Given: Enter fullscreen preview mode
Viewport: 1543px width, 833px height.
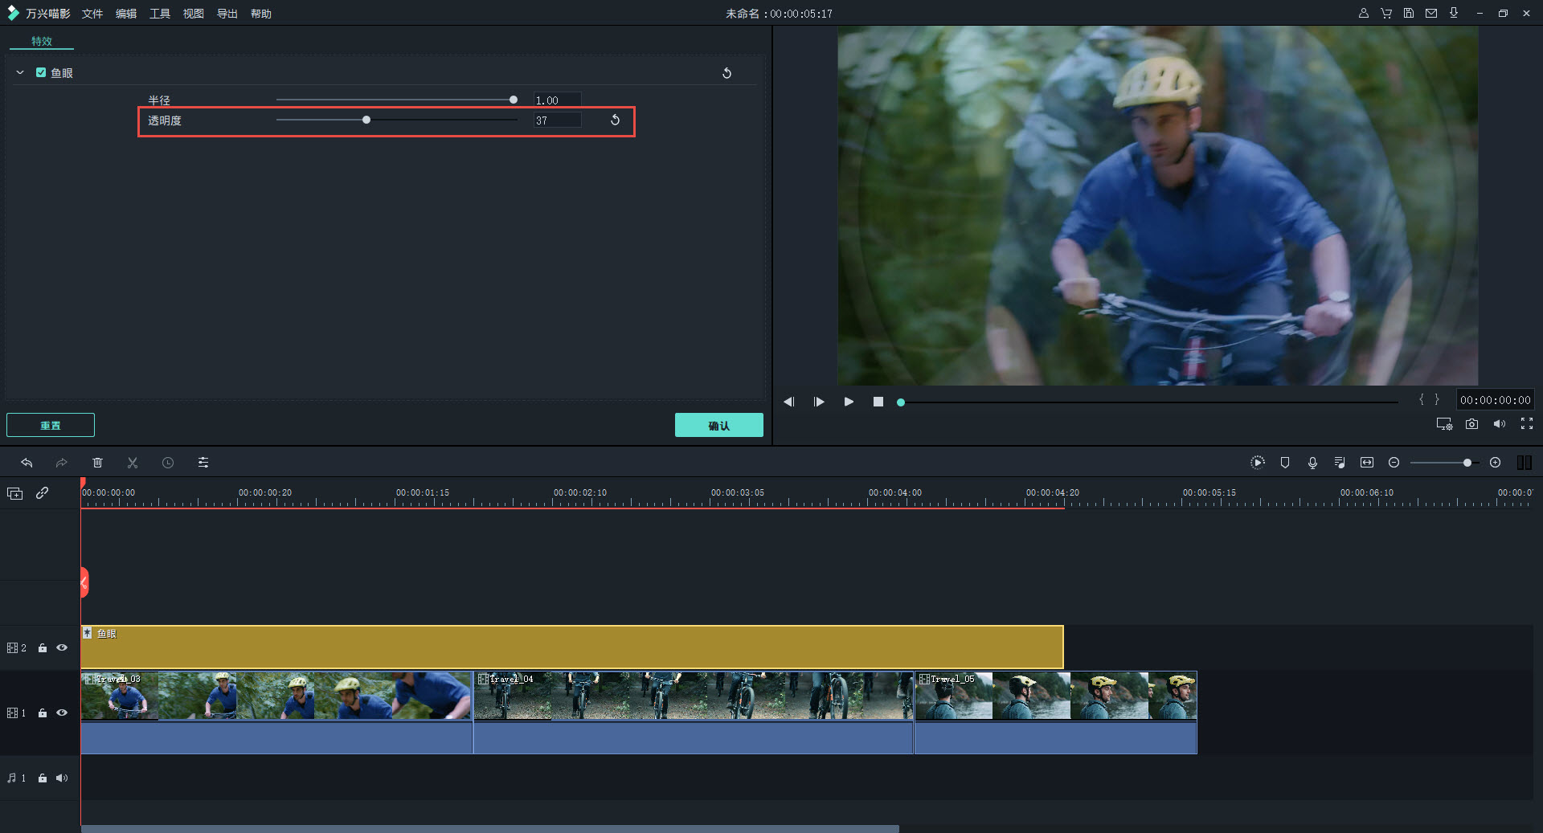Looking at the screenshot, I should pyautogui.click(x=1526, y=424).
